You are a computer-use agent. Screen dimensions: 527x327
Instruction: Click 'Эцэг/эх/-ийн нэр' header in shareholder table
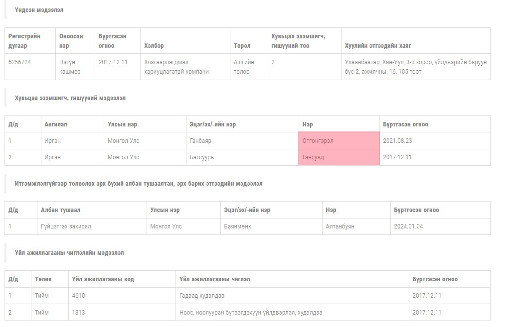(x=213, y=124)
